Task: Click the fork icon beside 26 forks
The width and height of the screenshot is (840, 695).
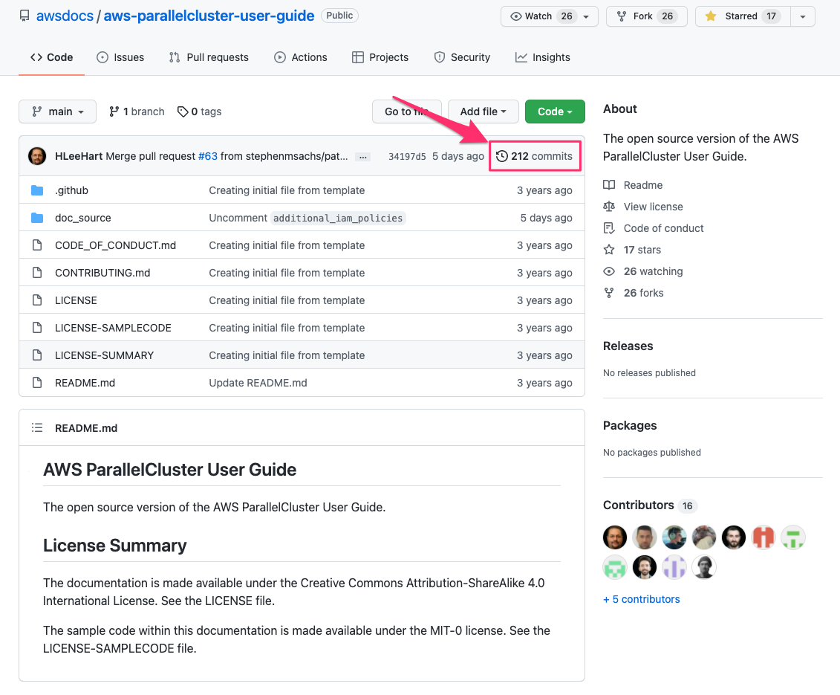Action: coord(609,293)
